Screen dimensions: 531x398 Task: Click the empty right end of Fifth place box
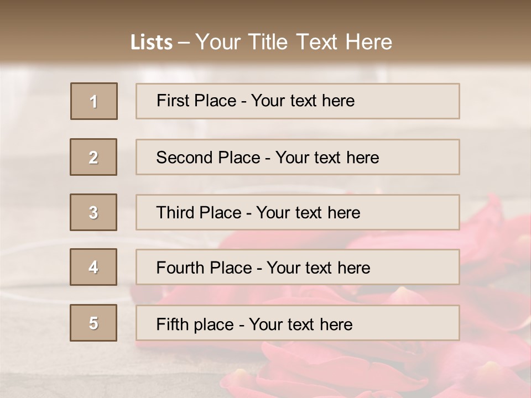420,323
